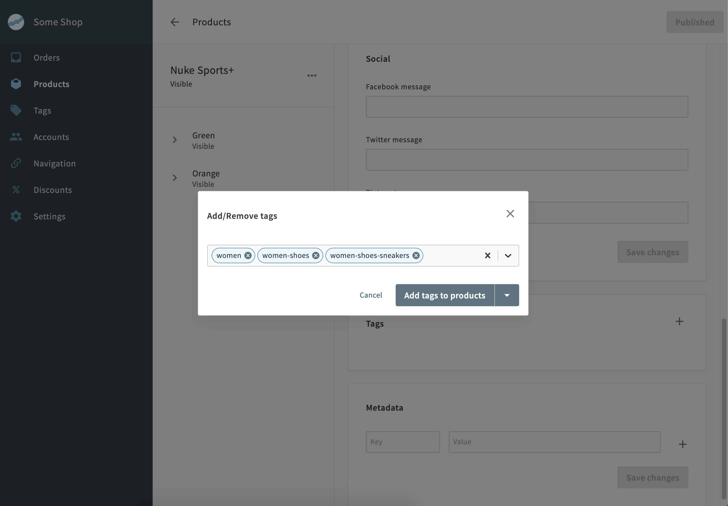
Task: Remove the women tag chip
Action: click(248, 255)
